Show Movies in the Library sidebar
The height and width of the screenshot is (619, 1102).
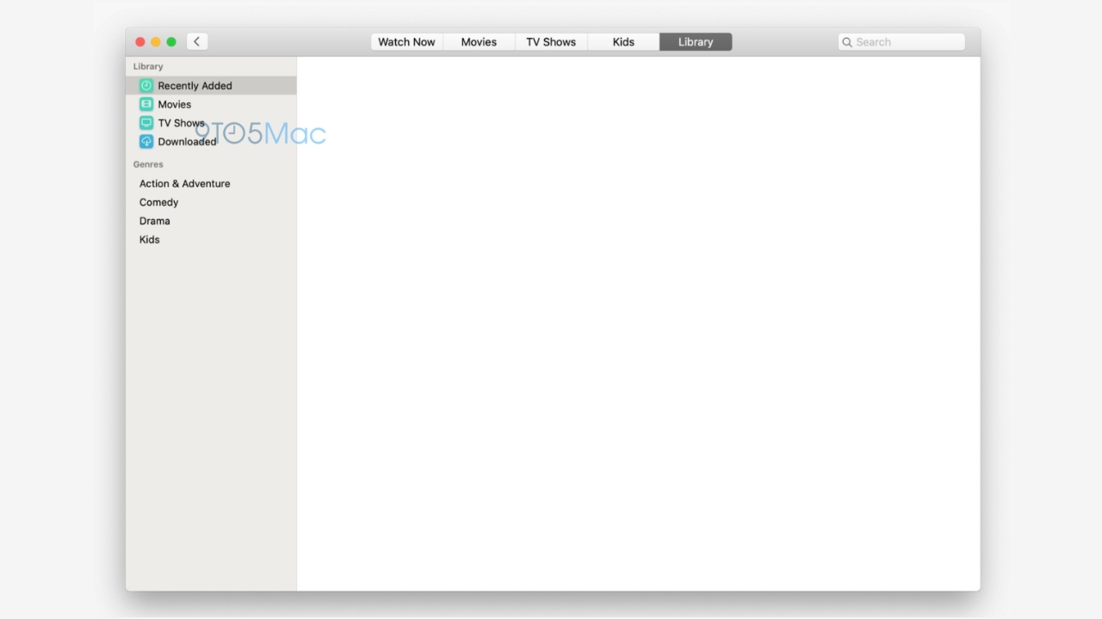(211, 104)
